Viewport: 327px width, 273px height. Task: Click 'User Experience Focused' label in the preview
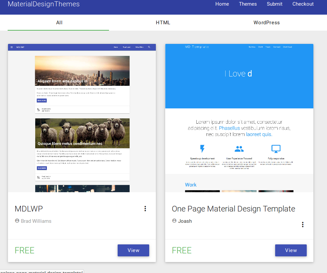239,159
